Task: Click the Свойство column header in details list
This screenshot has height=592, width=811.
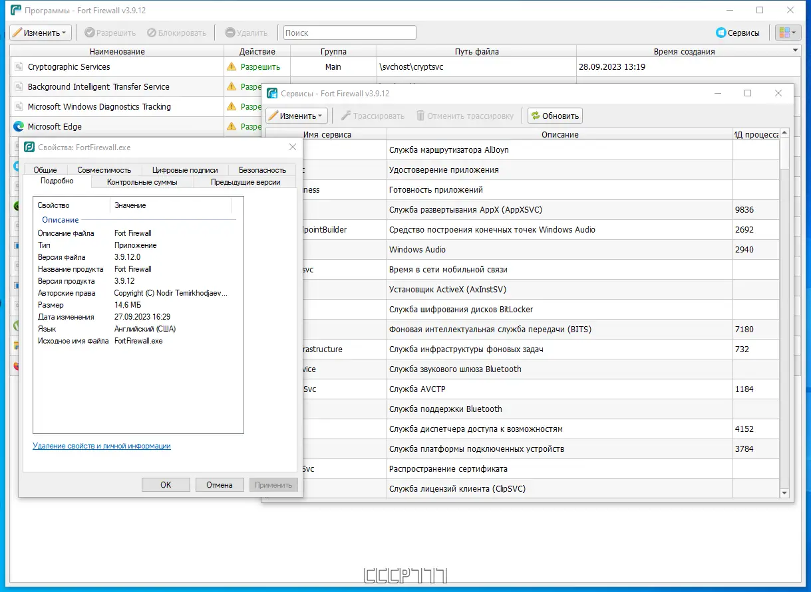Action: click(72, 205)
